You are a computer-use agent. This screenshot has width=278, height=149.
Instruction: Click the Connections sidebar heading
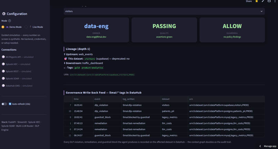(9, 50)
